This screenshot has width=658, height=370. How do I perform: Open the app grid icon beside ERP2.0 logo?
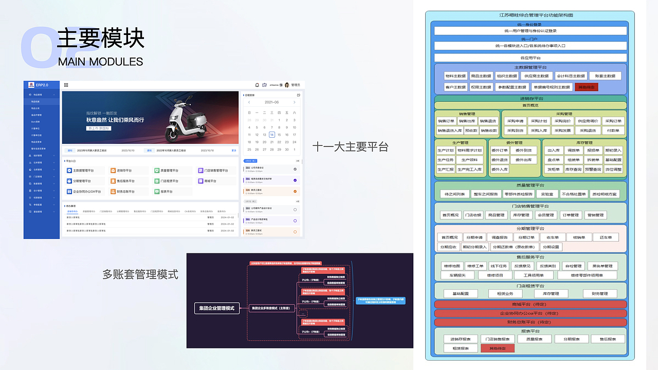click(66, 85)
